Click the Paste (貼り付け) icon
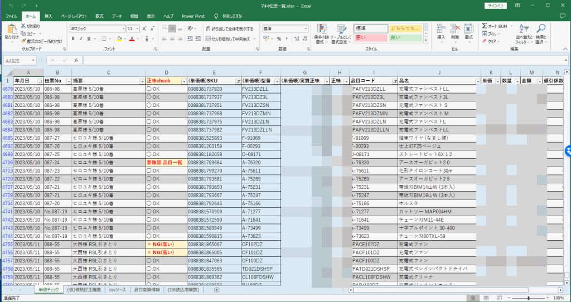Image resolution: width=571 pixels, height=302 pixels. (11, 29)
